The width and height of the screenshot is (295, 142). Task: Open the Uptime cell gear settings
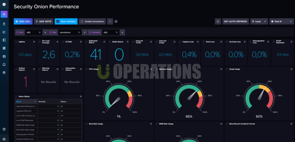(34, 42)
